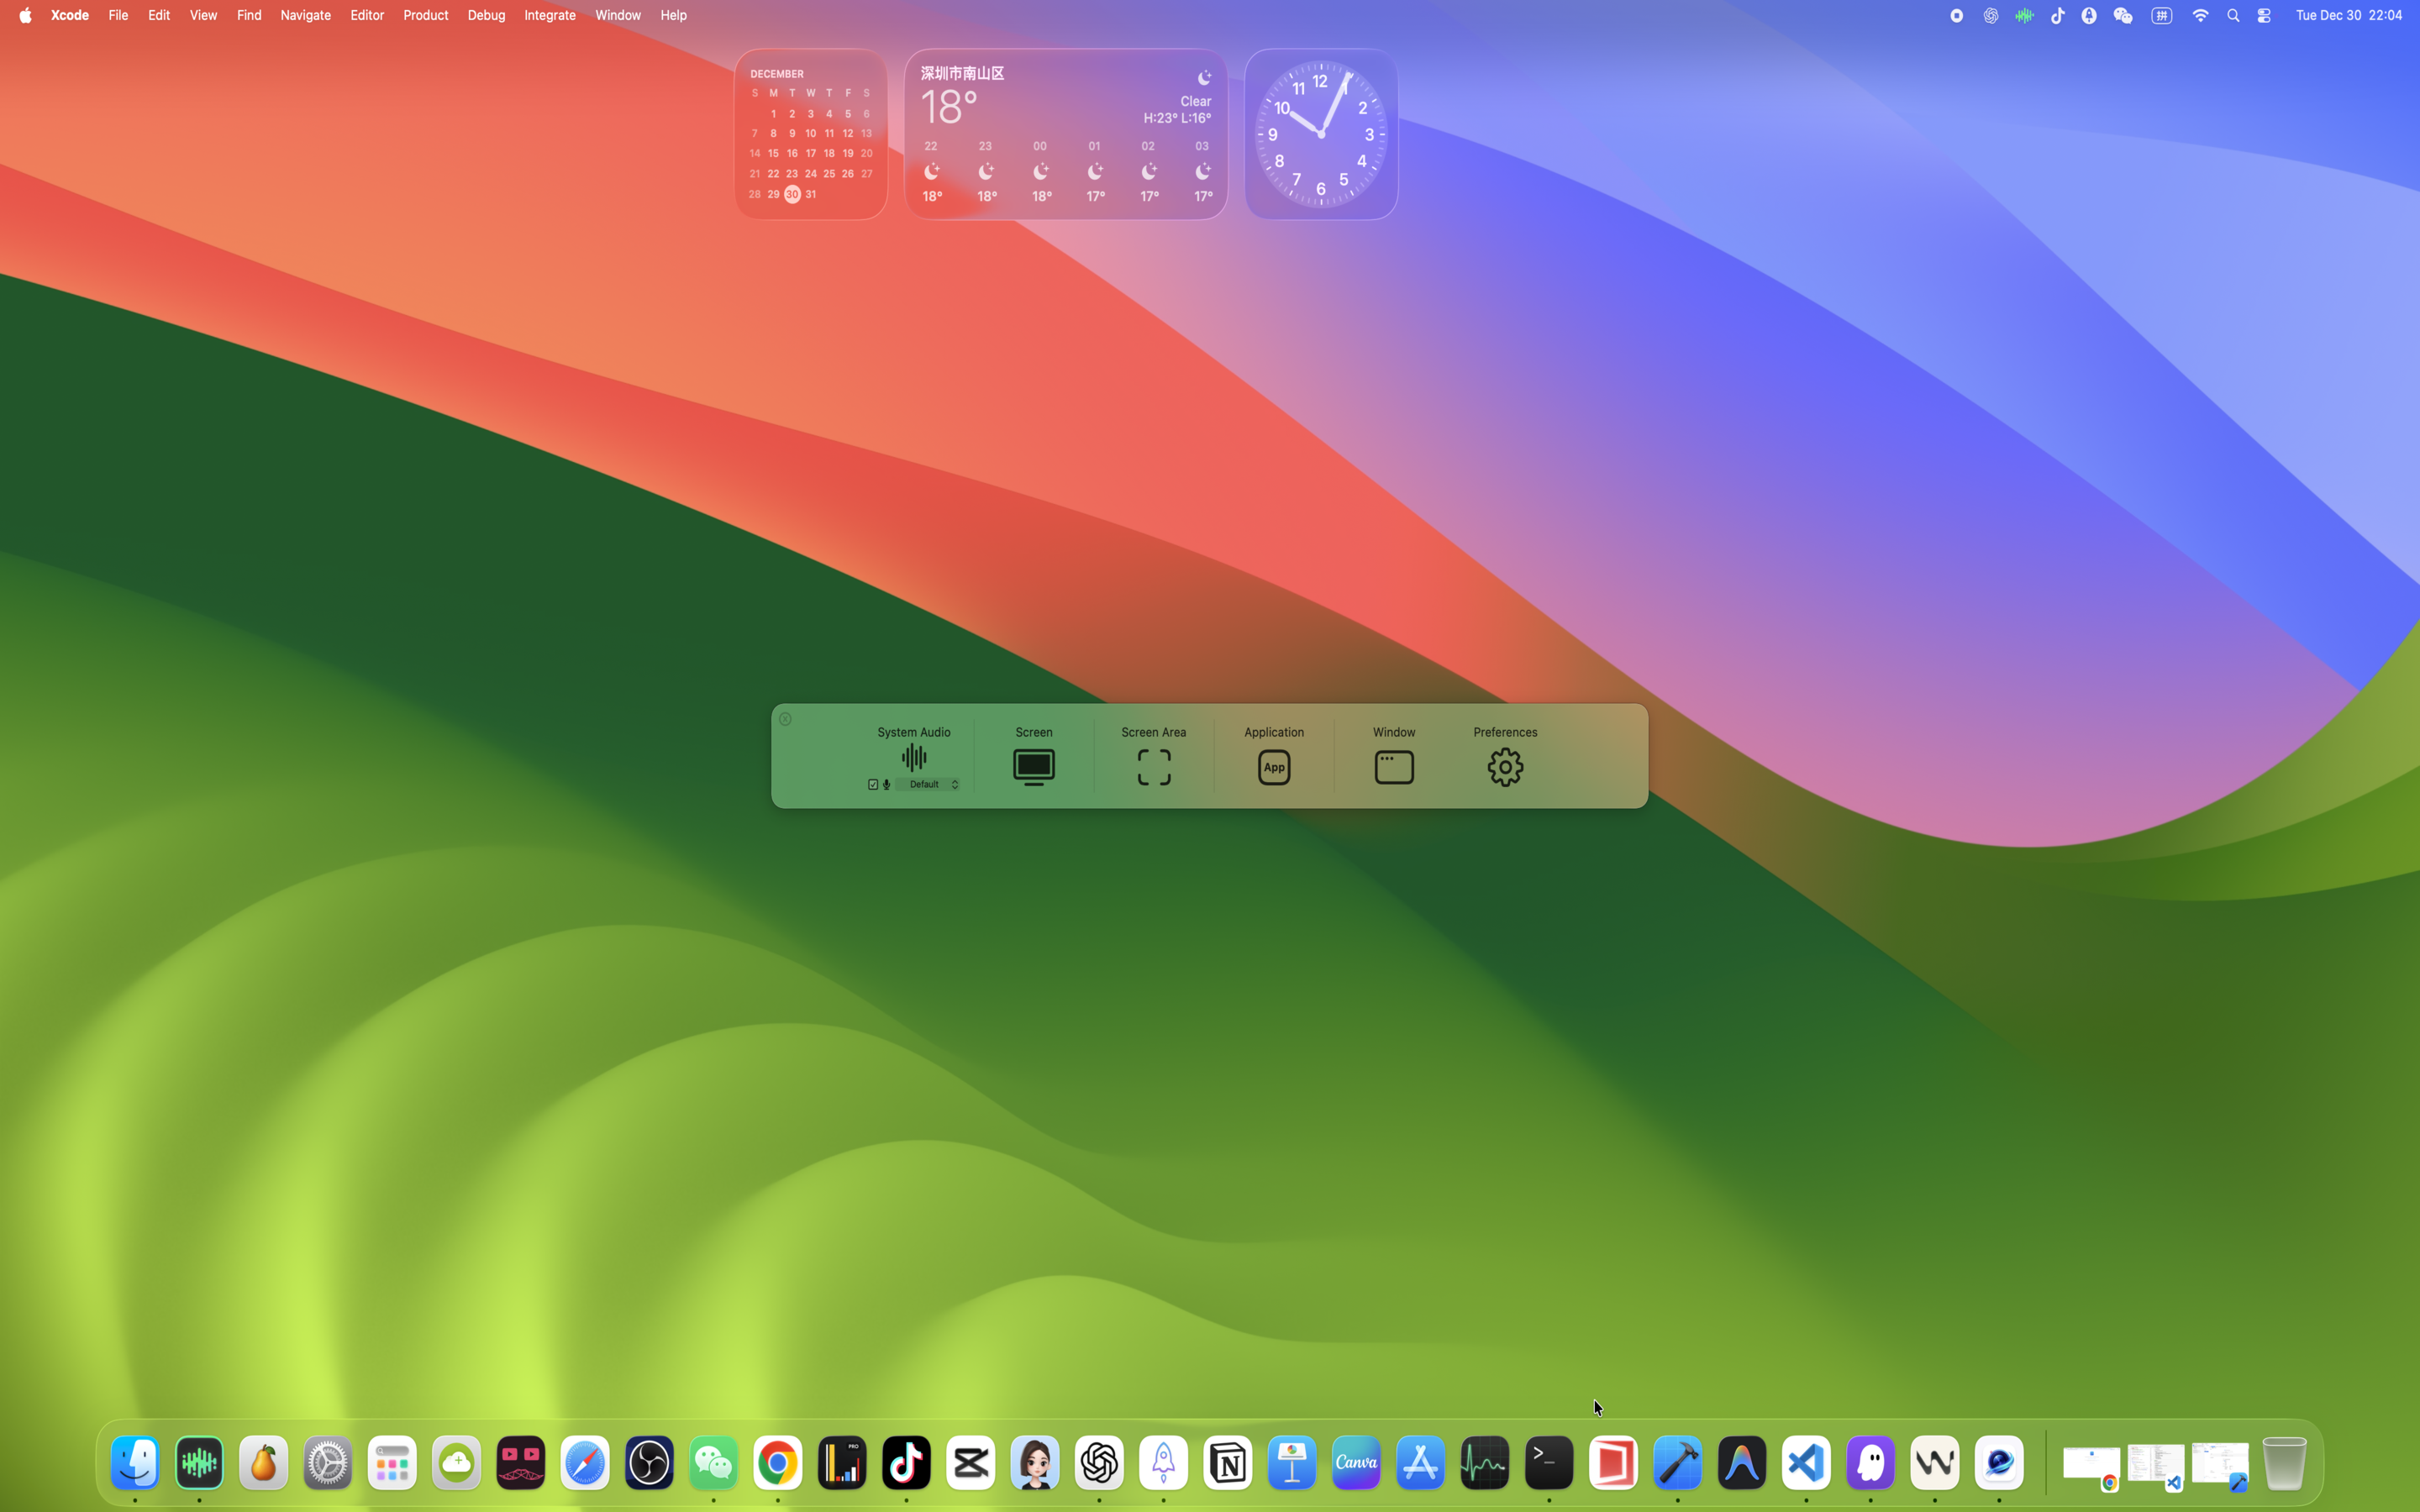
Task: Open the Product menu
Action: pos(425,15)
